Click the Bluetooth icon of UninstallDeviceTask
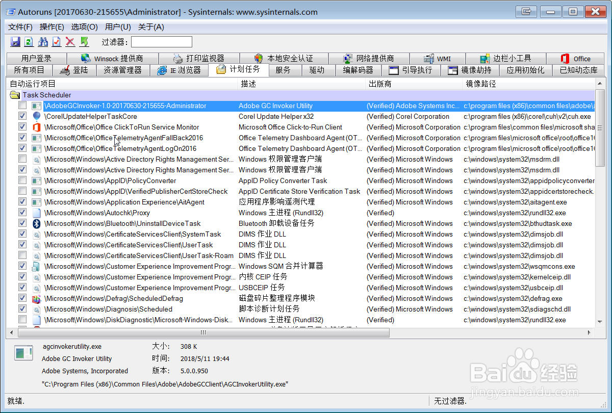Image resolution: width=612 pixels, height=413 pixels. coord(37,223)
